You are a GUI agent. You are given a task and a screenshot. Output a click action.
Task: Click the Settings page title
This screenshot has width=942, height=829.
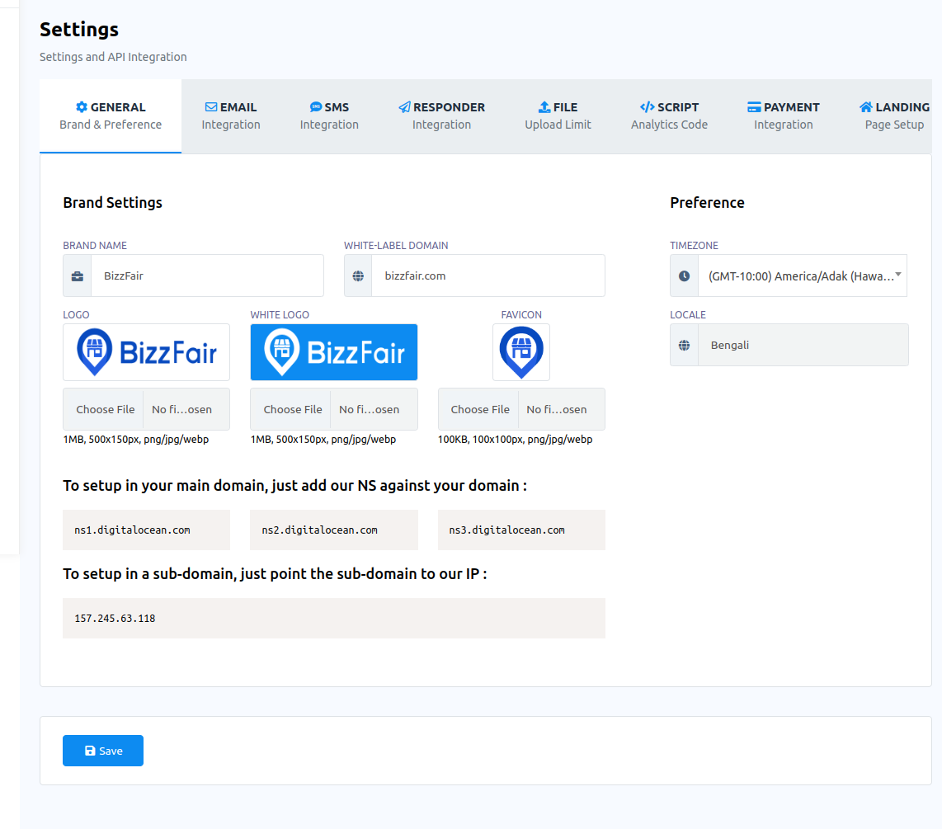[x=79, y=30]
